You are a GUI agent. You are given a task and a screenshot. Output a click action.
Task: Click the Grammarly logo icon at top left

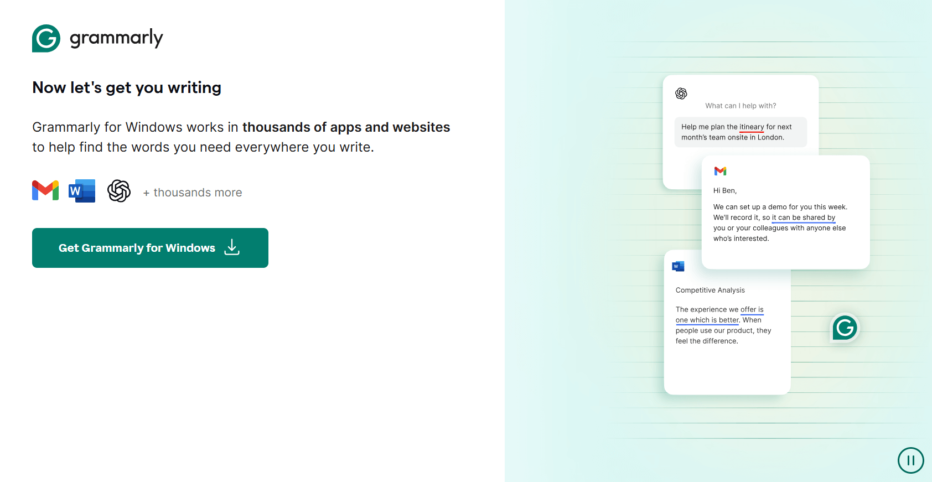pyautogui.click(x=46, y=38)
